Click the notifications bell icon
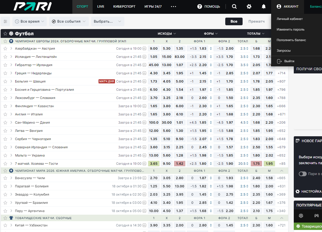 pyautogui.click(x=264, y=6)
